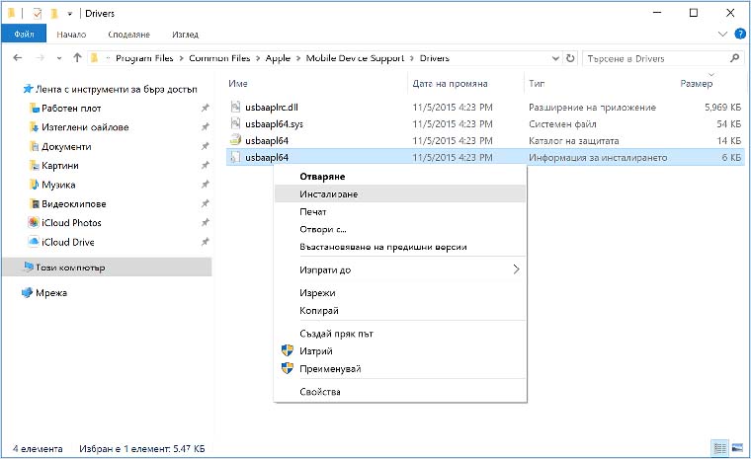
Task: Choose Инсталиране from the context menu
Action: [x=328, y=193]
